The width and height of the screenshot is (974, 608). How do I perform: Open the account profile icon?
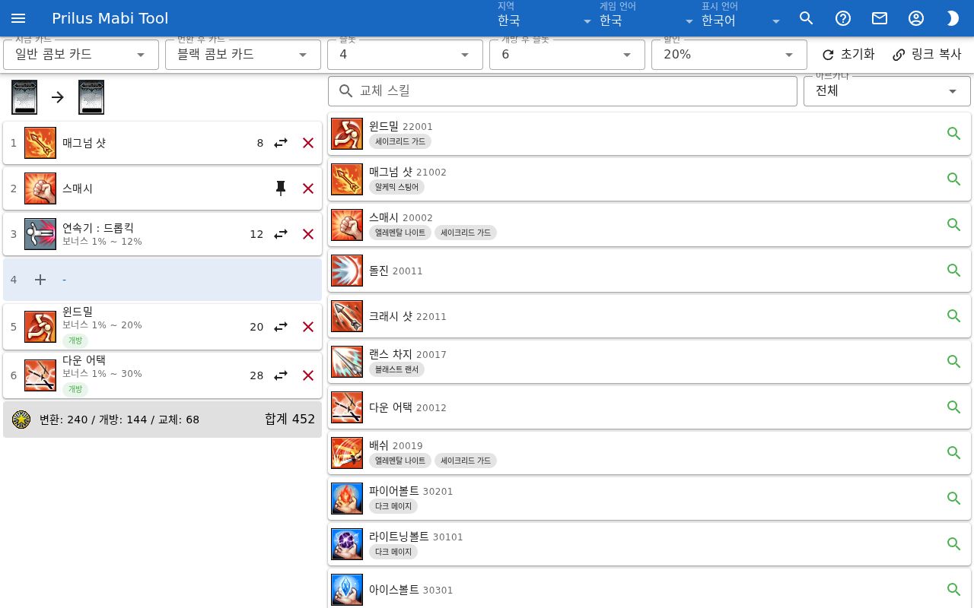click(x=916, y=18)
